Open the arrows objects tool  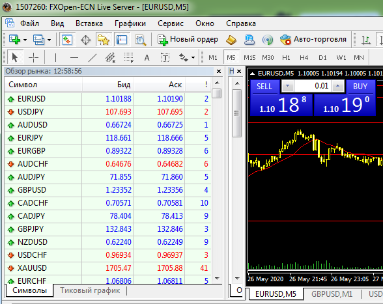click(184, 58)
